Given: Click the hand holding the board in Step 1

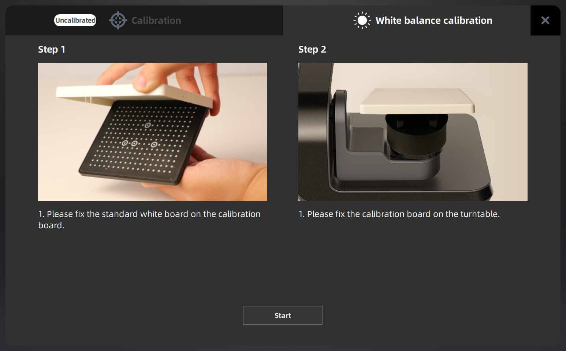Looking at the screenshot, I should click(227, 175).
